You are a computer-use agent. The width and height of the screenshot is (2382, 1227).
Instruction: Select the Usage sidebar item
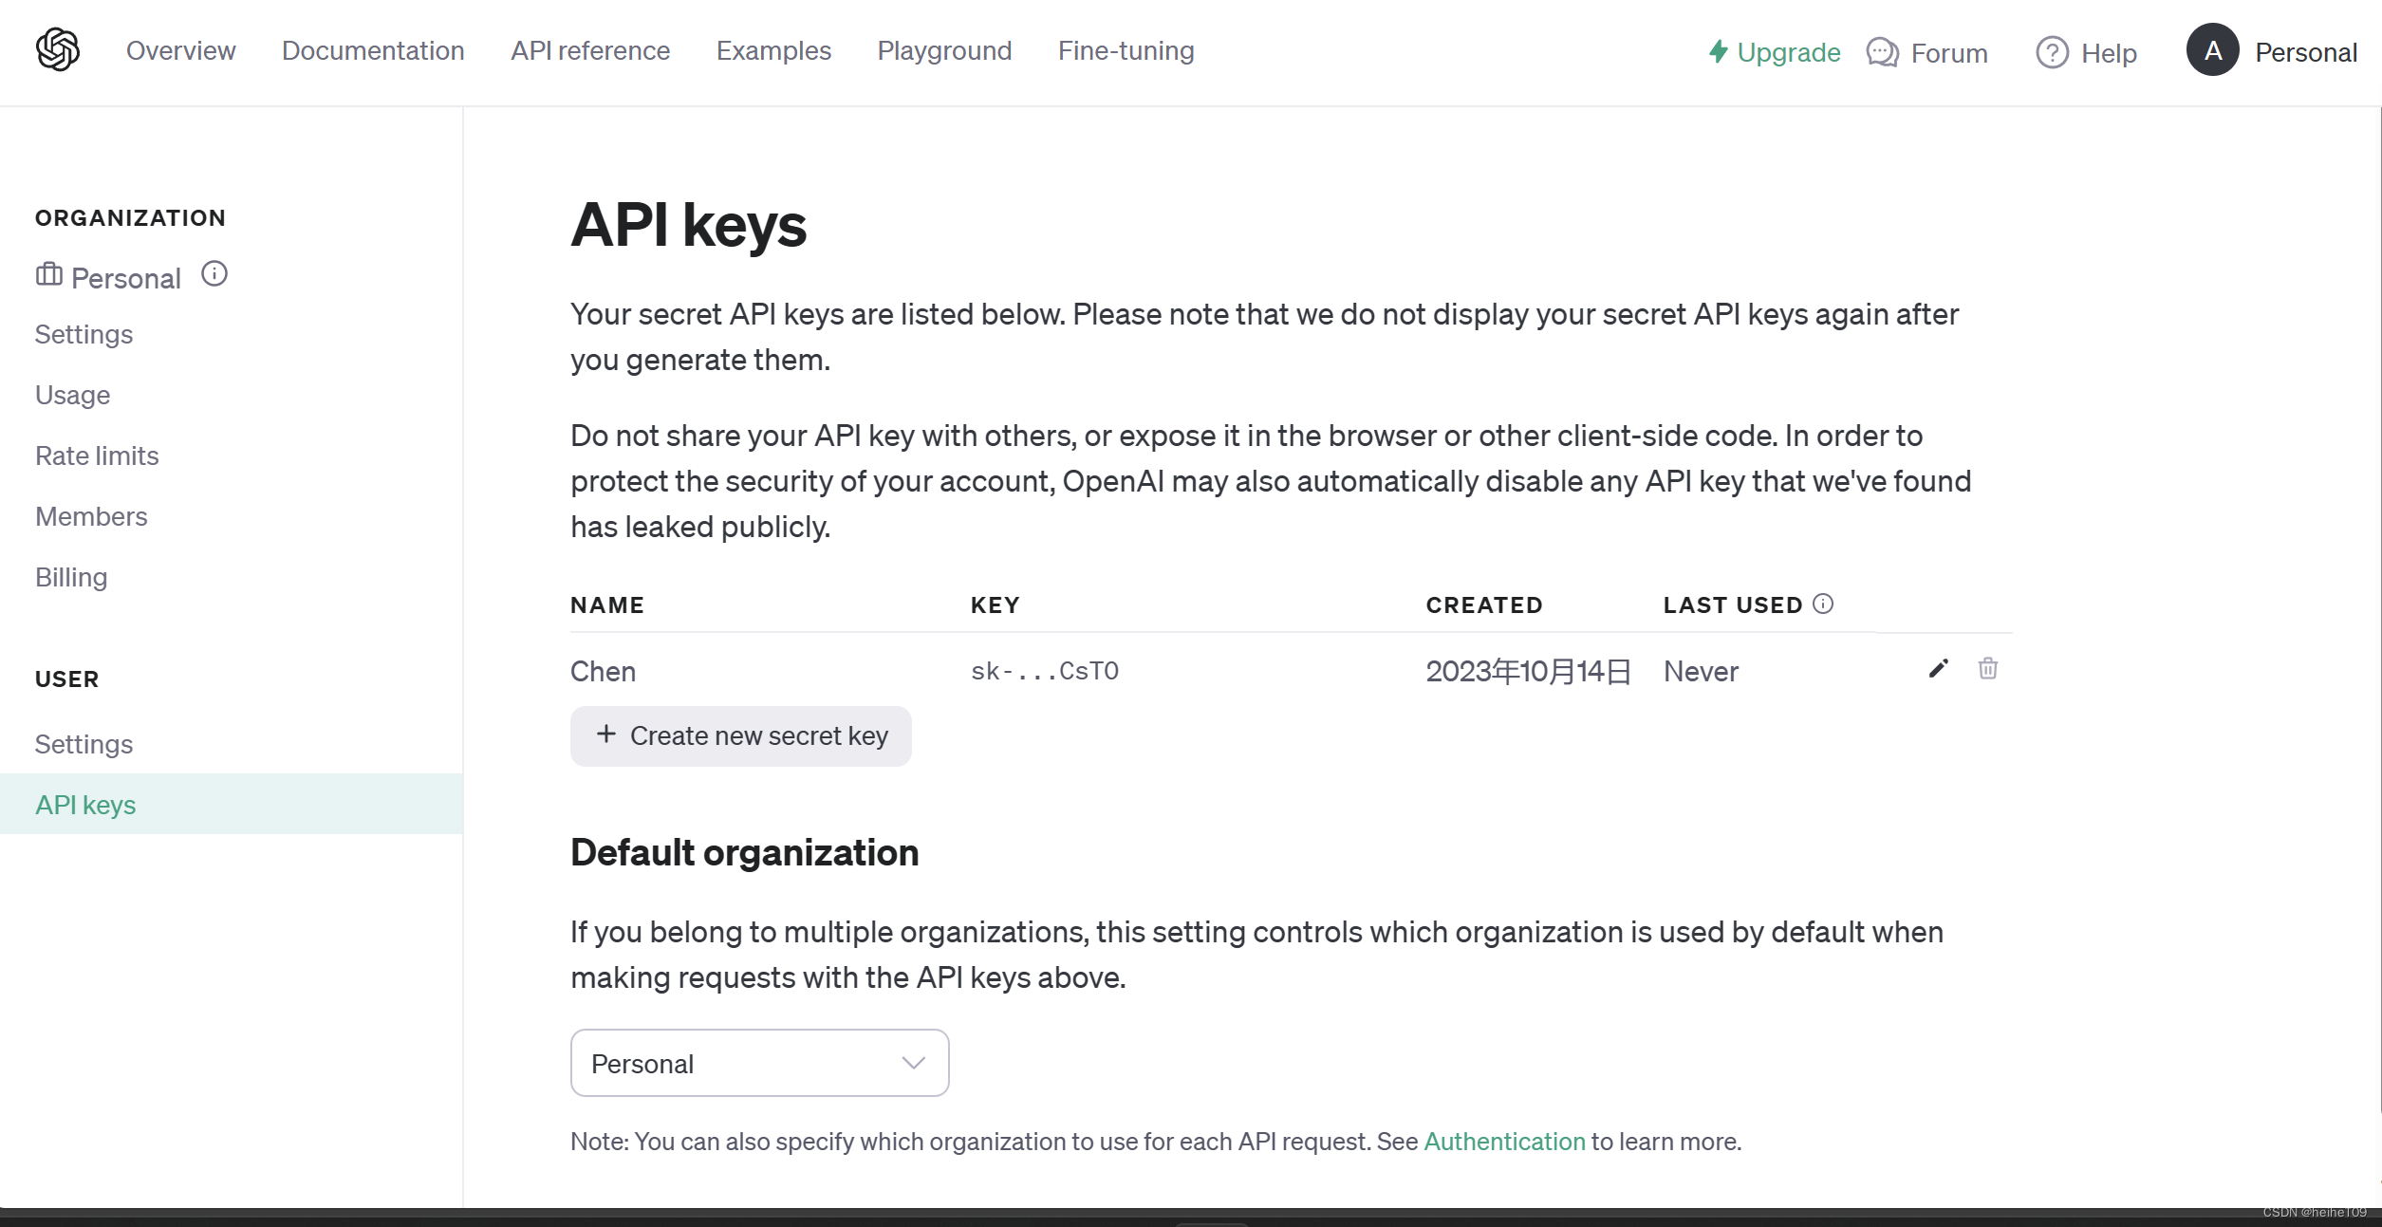point(72,395)
